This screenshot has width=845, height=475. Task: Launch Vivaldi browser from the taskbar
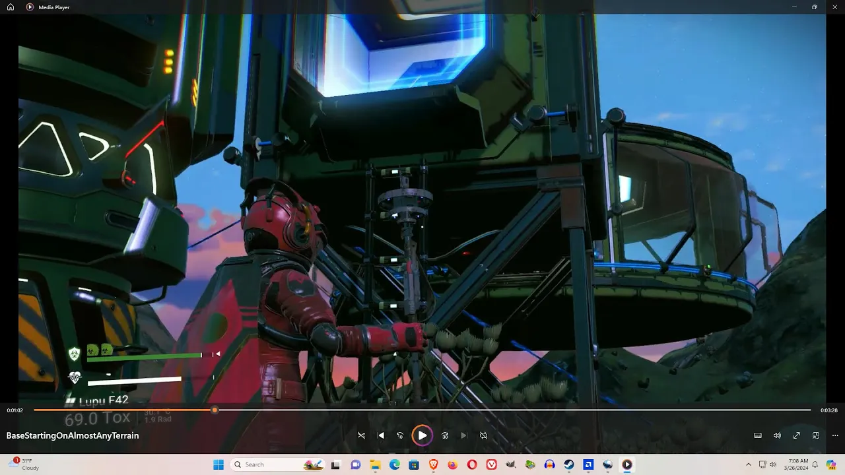pos(491,464)
